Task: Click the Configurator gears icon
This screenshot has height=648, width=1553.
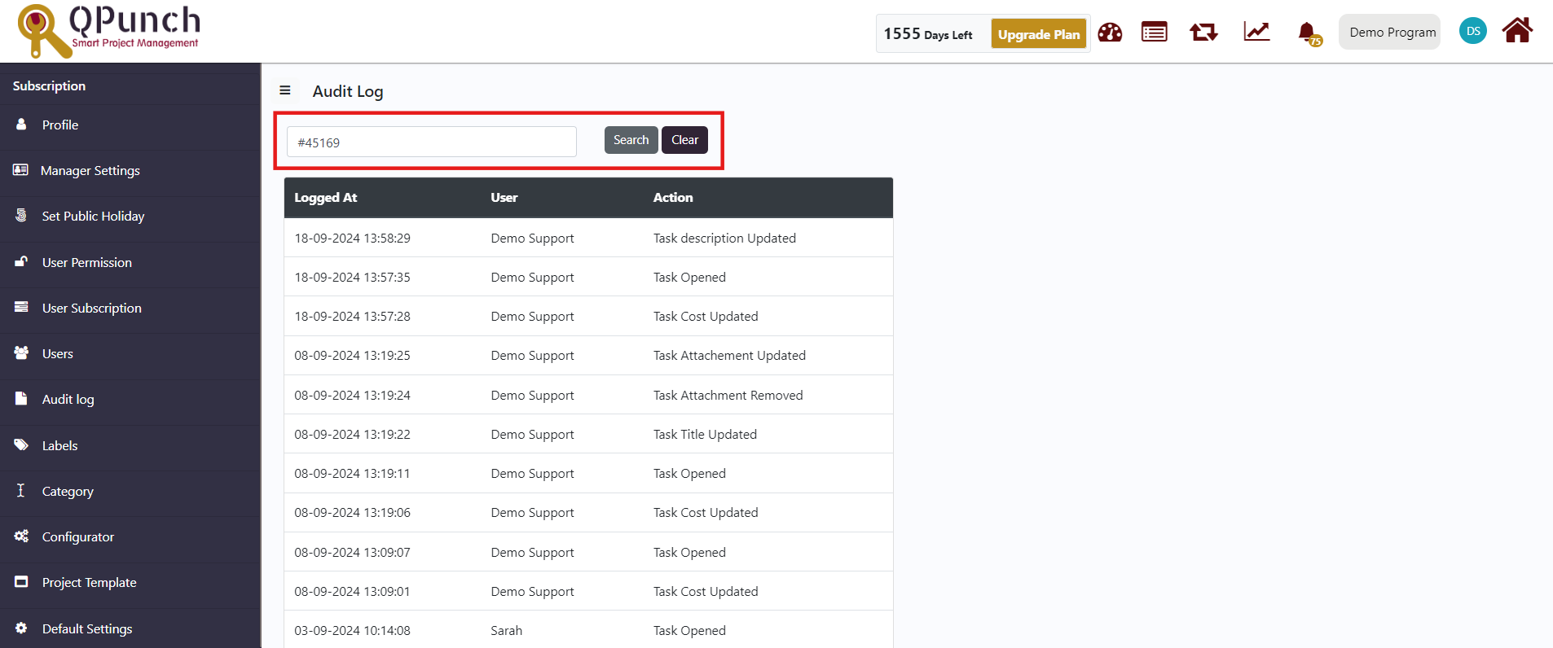Action: pos(21,536)
